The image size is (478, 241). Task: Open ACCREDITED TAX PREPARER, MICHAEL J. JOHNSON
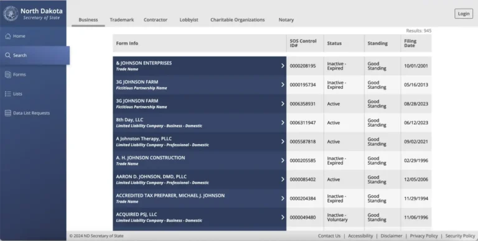coord(199,198)
